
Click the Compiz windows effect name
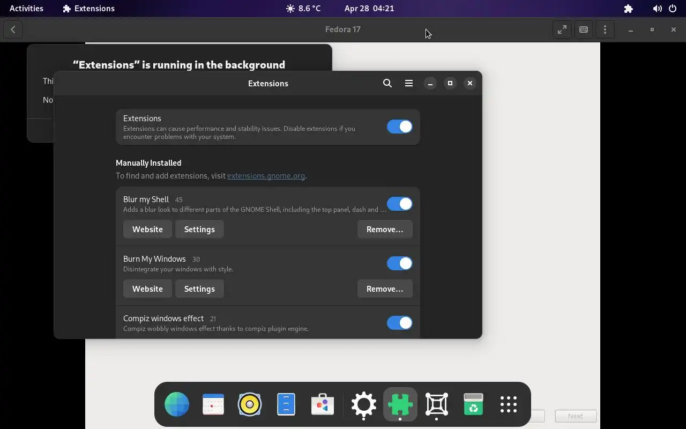pos(163,319)
